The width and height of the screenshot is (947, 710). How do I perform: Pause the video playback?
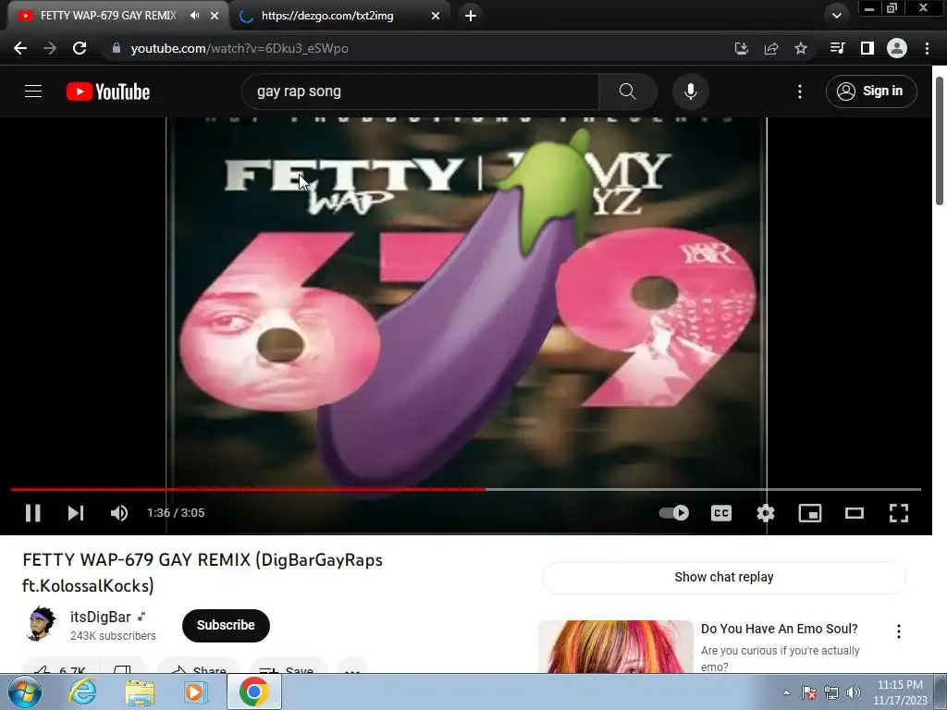(x=33, y=513)
